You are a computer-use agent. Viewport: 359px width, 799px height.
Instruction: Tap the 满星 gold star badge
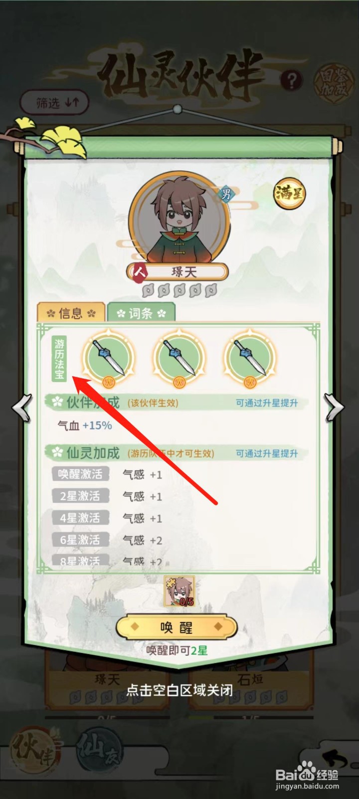pos(289,193)
